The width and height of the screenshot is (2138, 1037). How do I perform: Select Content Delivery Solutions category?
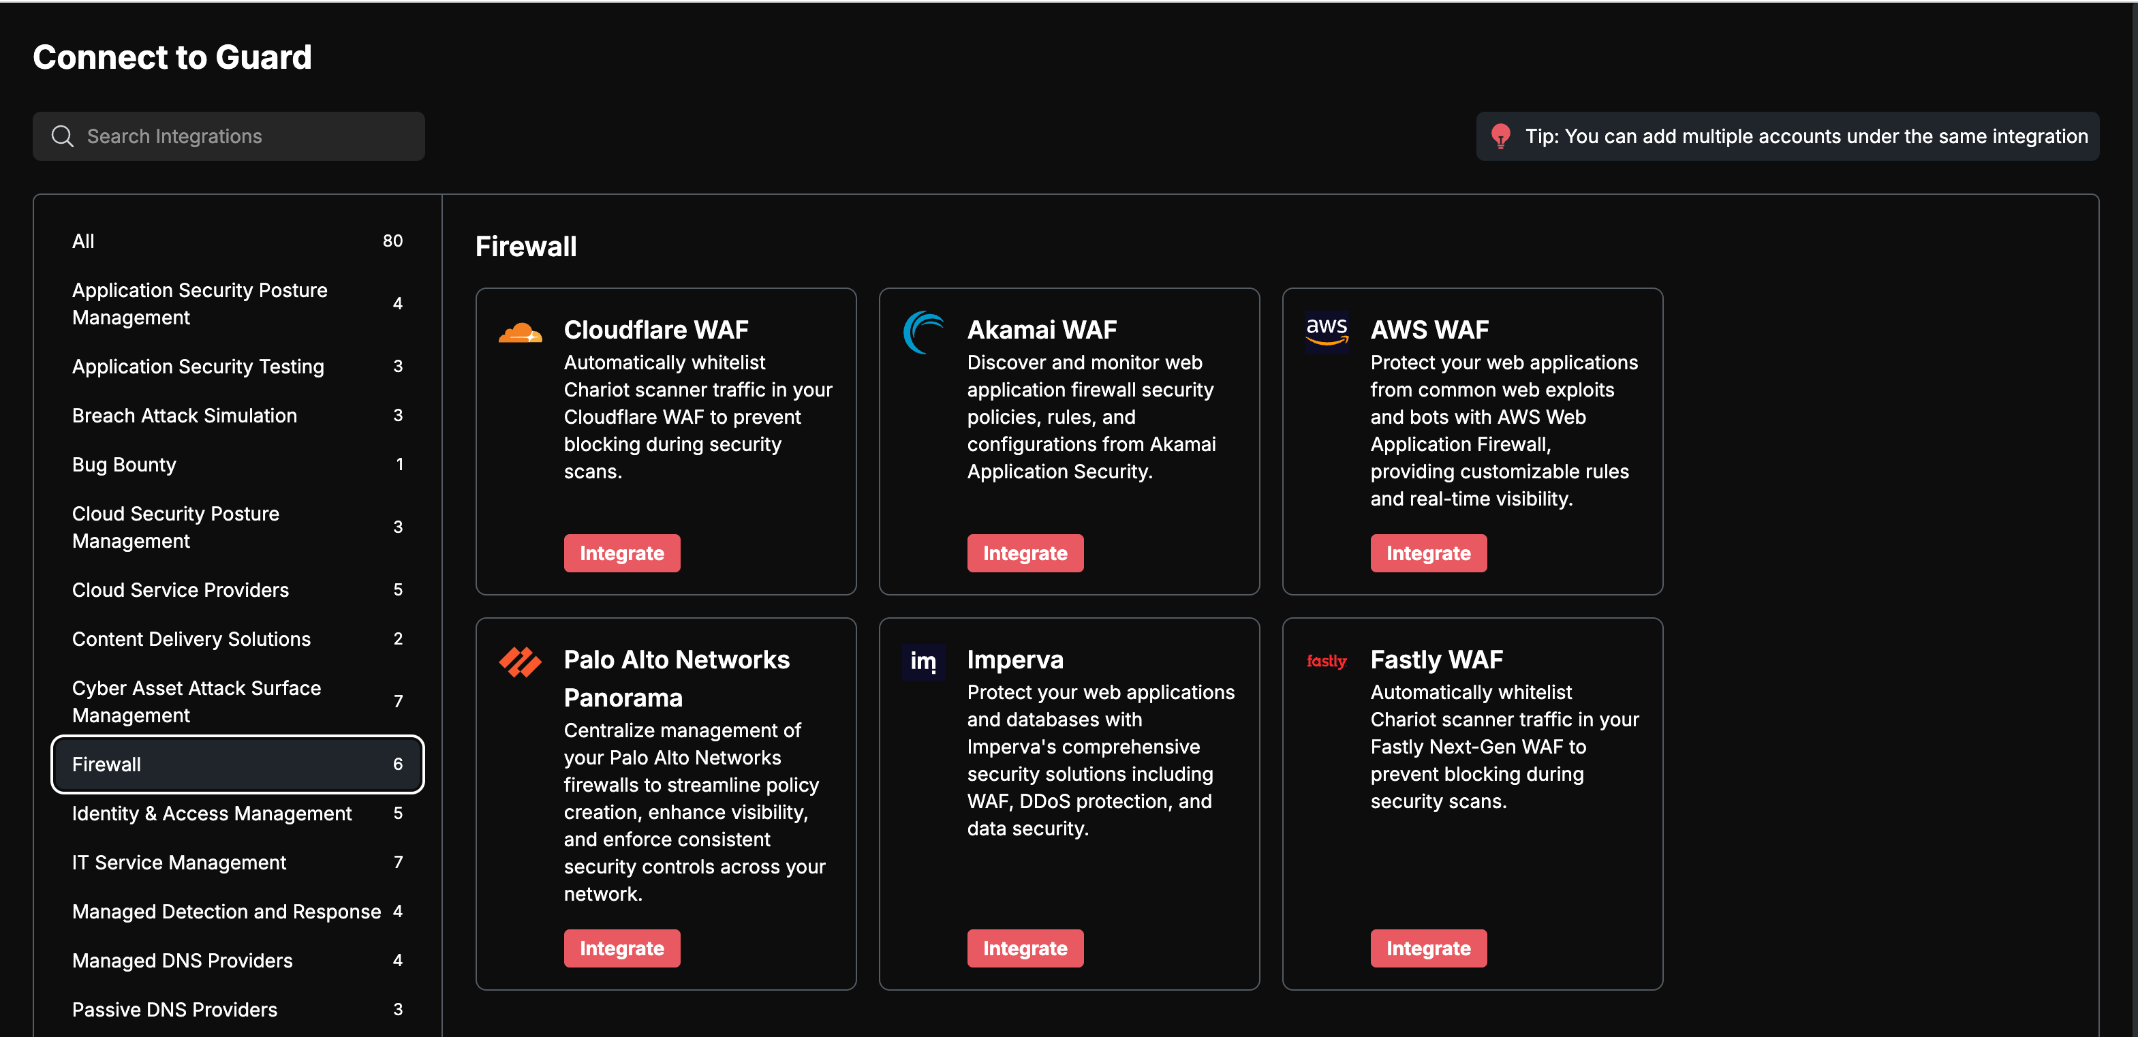pos(237,638)
